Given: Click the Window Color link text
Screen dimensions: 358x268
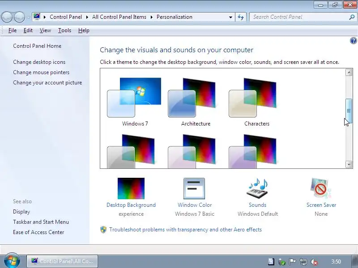Looking at the screenshot, I should (195, 205).
